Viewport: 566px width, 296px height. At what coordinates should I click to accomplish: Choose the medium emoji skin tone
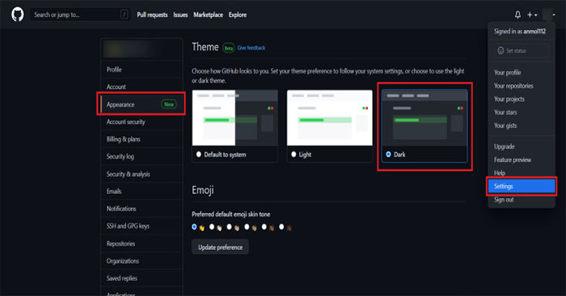[247, 226]
